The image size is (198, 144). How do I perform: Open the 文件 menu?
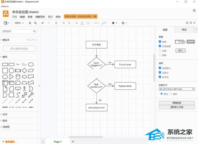tap(15, 17)
